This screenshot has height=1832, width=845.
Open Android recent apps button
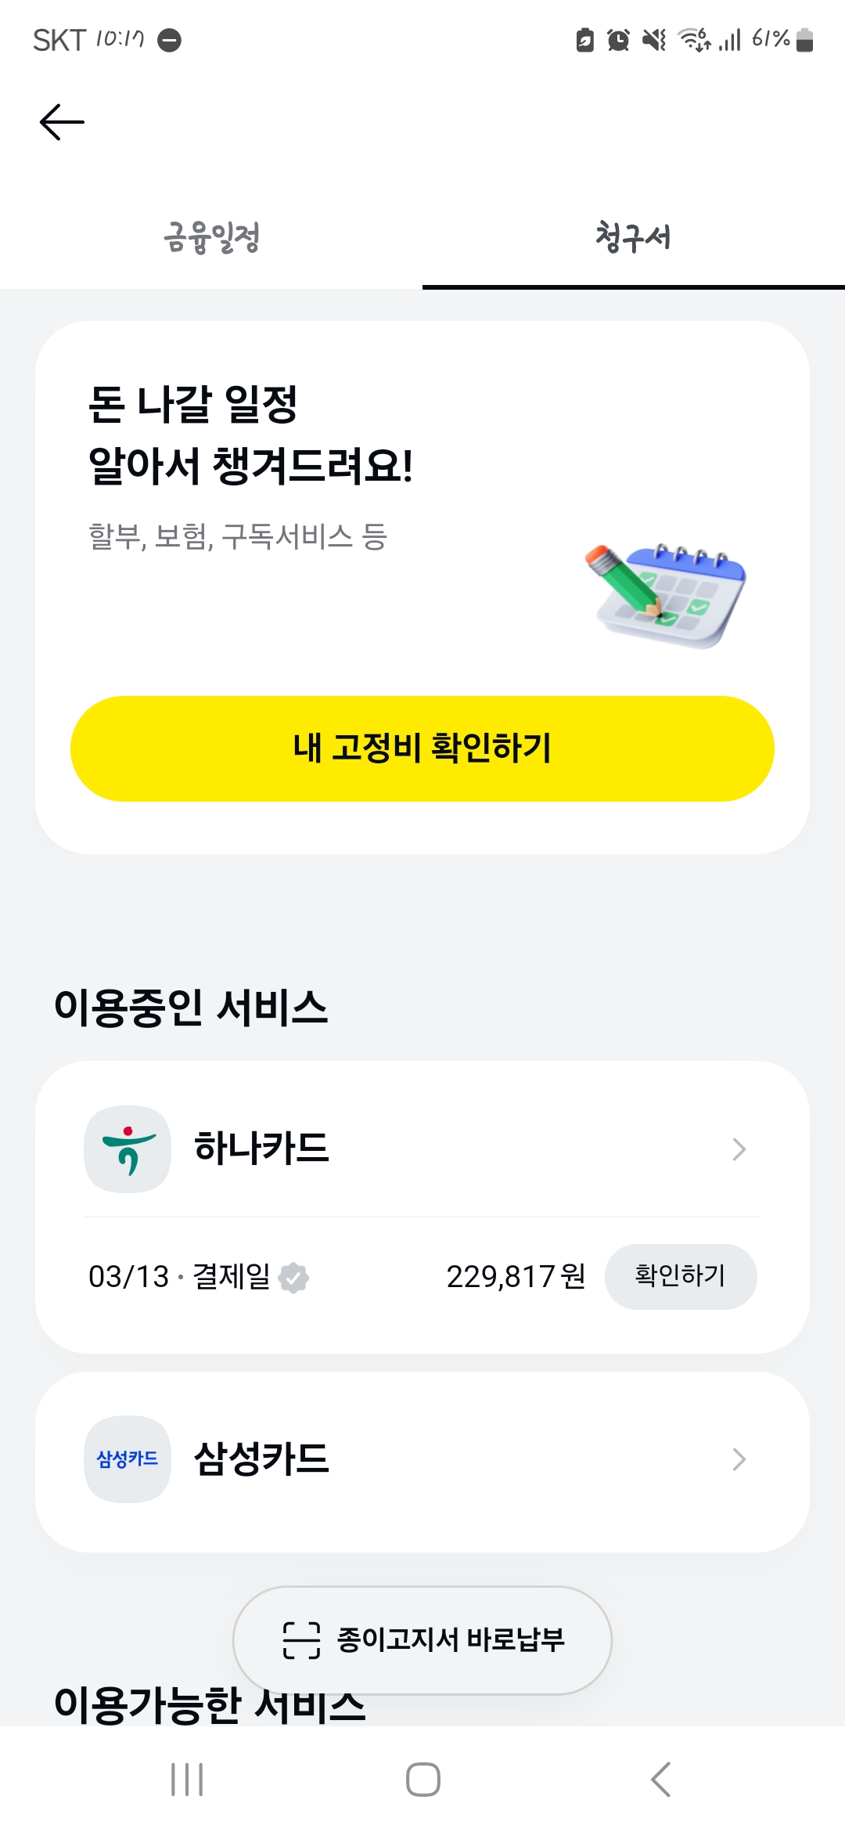point(187,1780)
